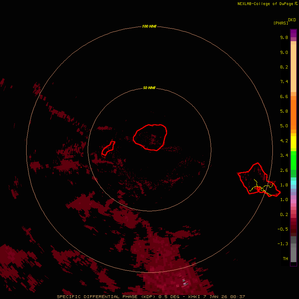Click the 50 NMI range ring label
The width and height of the screenshot is (299, 299).
pos(149,88)
